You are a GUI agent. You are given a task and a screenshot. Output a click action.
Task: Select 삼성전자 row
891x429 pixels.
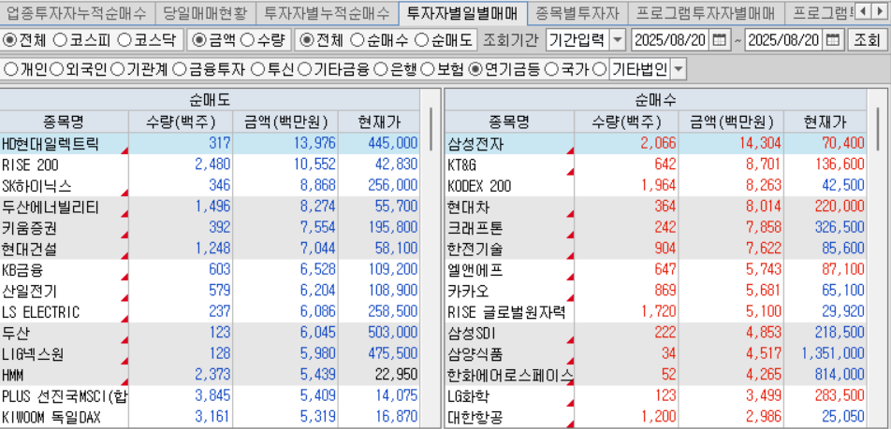656,143
